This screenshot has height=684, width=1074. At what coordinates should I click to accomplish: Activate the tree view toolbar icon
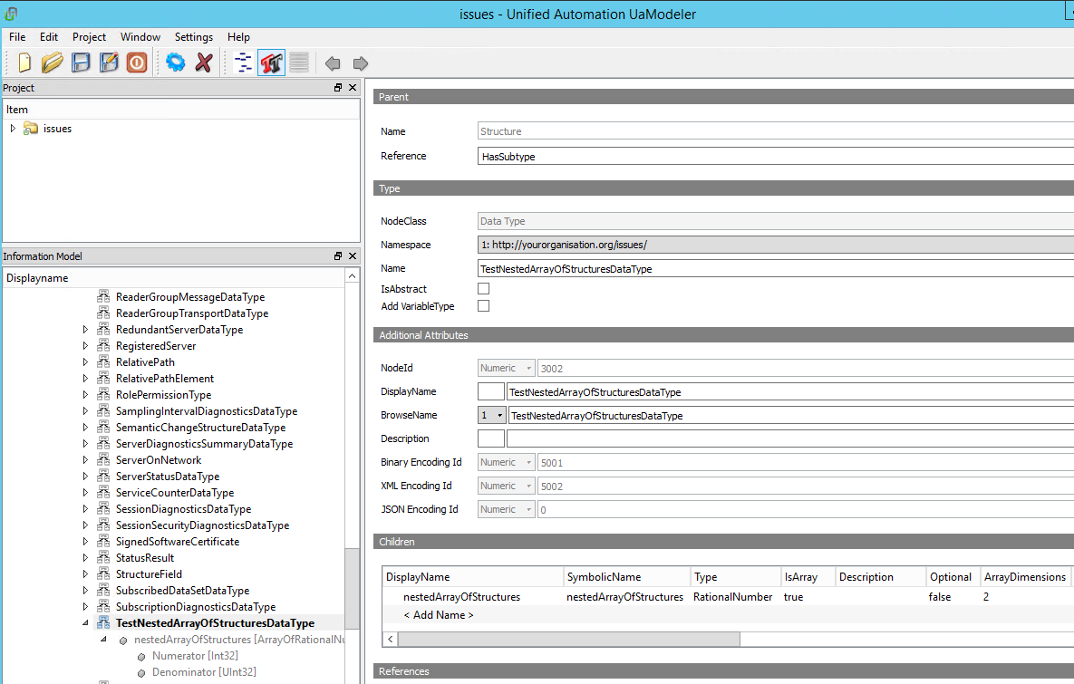(x=243, y=63)
